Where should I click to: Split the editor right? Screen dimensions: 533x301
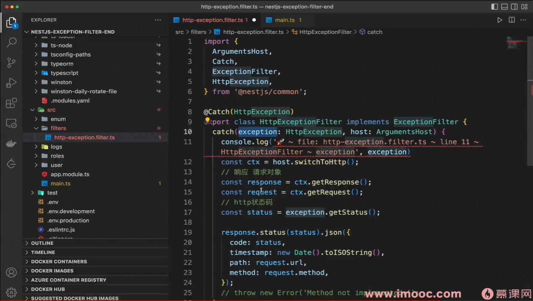[x=512, y=20]
